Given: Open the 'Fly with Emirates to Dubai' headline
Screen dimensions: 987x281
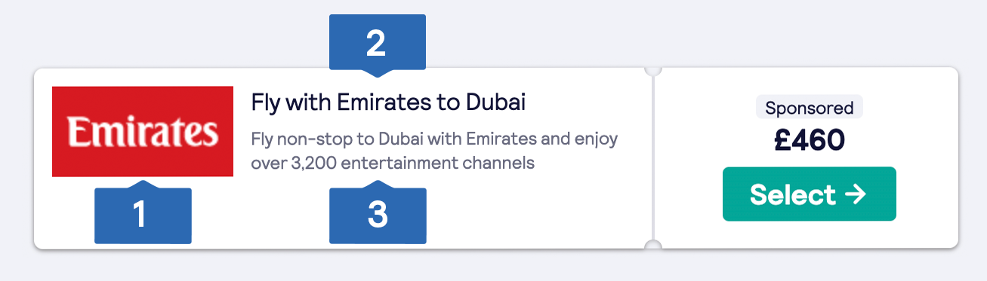Looking at the screenshot, I should [388, 102].
